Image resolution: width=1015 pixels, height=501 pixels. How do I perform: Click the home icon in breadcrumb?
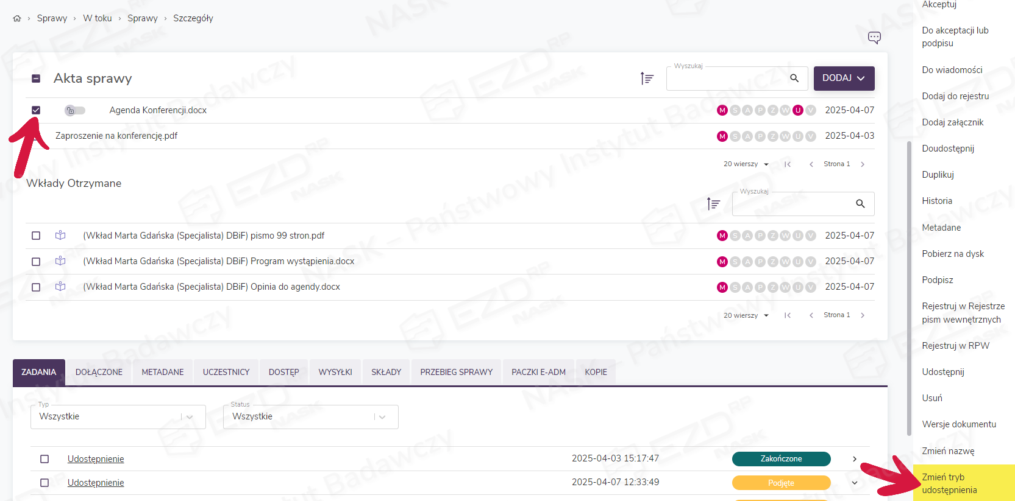coord(17,18)
